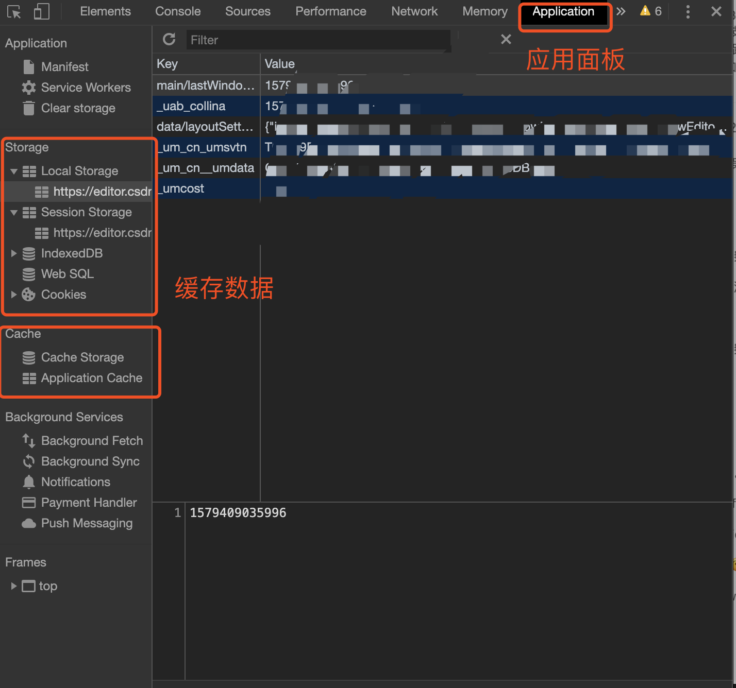Click the Clear storage trash icon
The height and width of the screenshot is (688, 736).
(x=29, y=108)
